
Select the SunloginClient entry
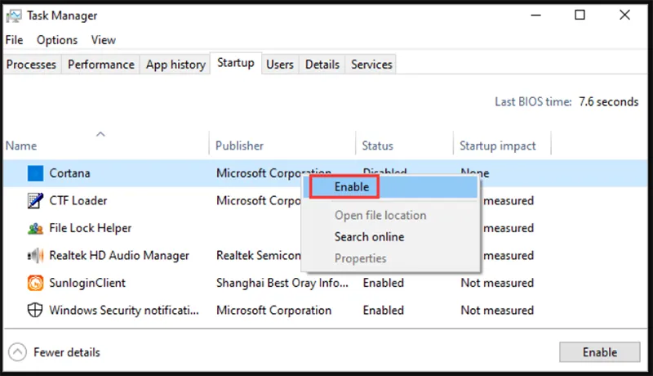[87, 283]
